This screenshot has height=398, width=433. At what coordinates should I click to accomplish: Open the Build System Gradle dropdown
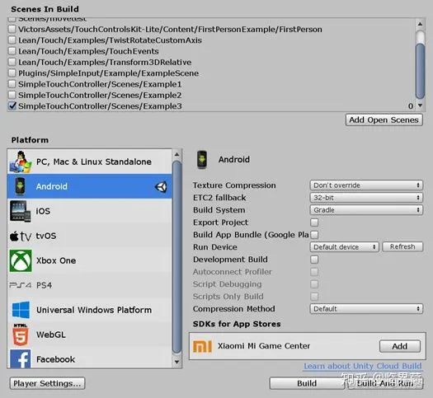[366, 210]
